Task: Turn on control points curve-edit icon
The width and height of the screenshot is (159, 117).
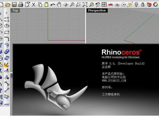Action: (7, 84)
